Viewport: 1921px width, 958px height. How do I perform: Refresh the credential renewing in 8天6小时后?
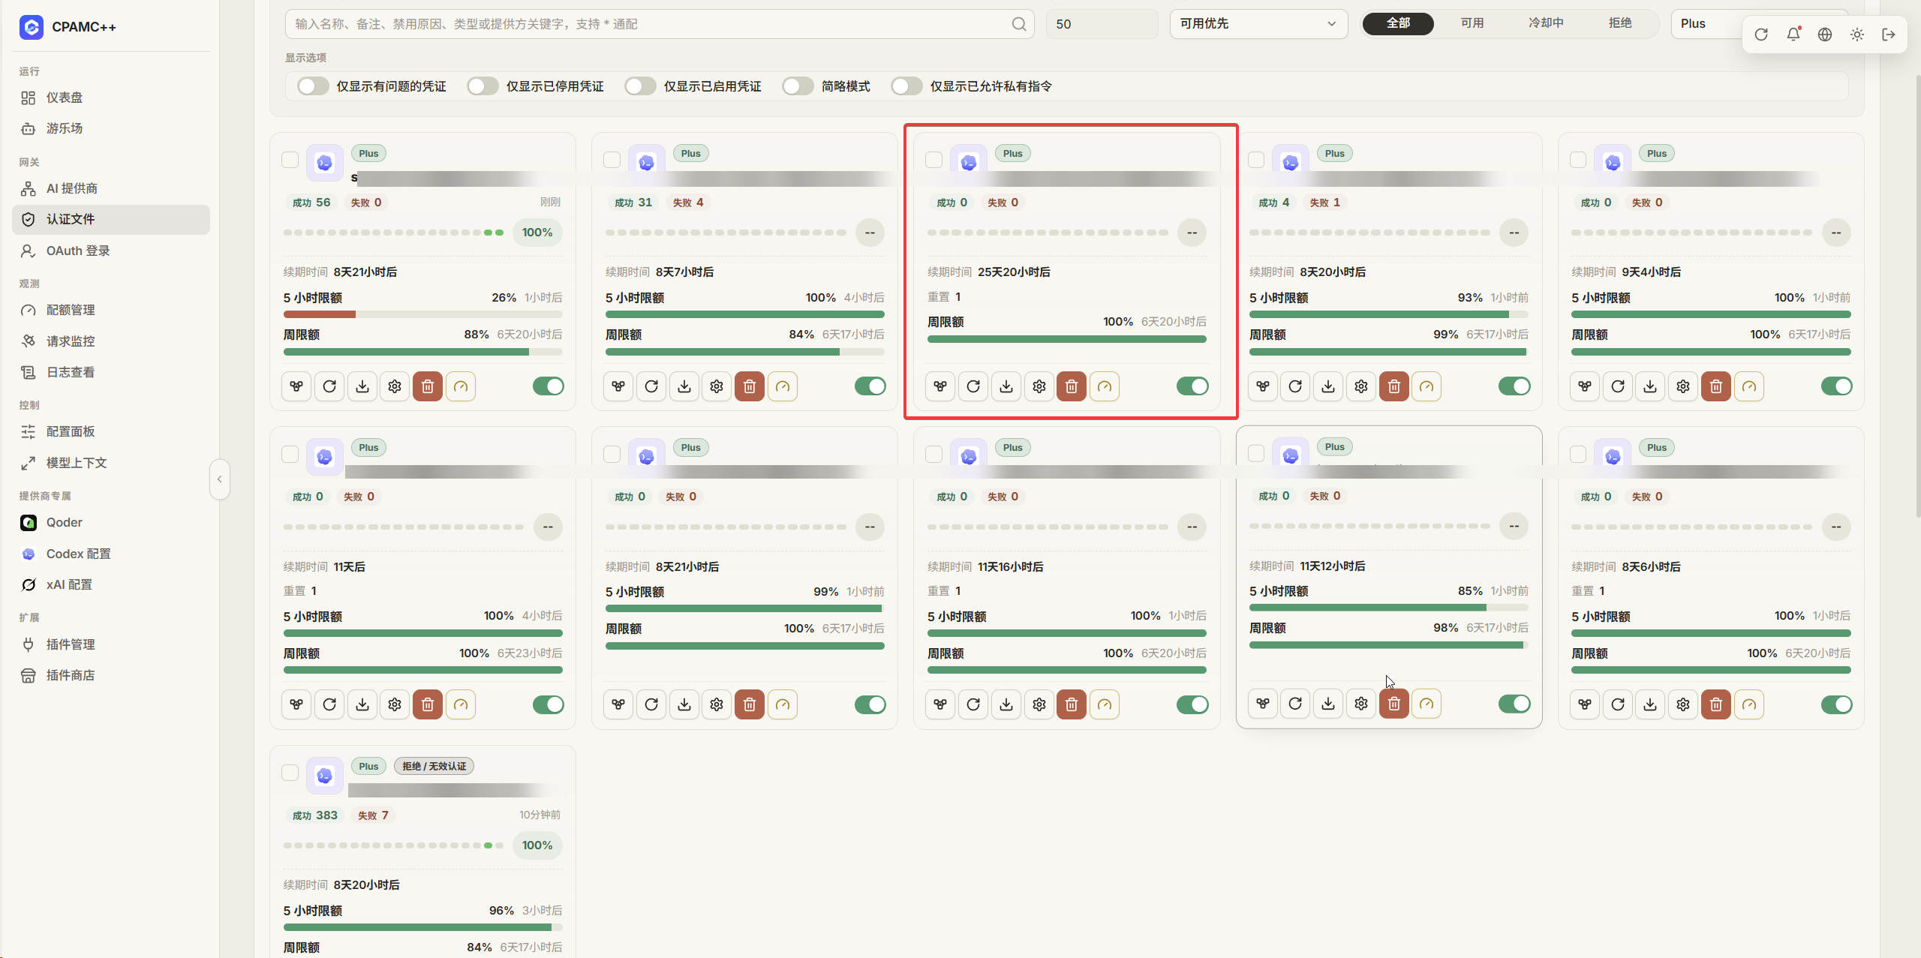click(1618, 704)
